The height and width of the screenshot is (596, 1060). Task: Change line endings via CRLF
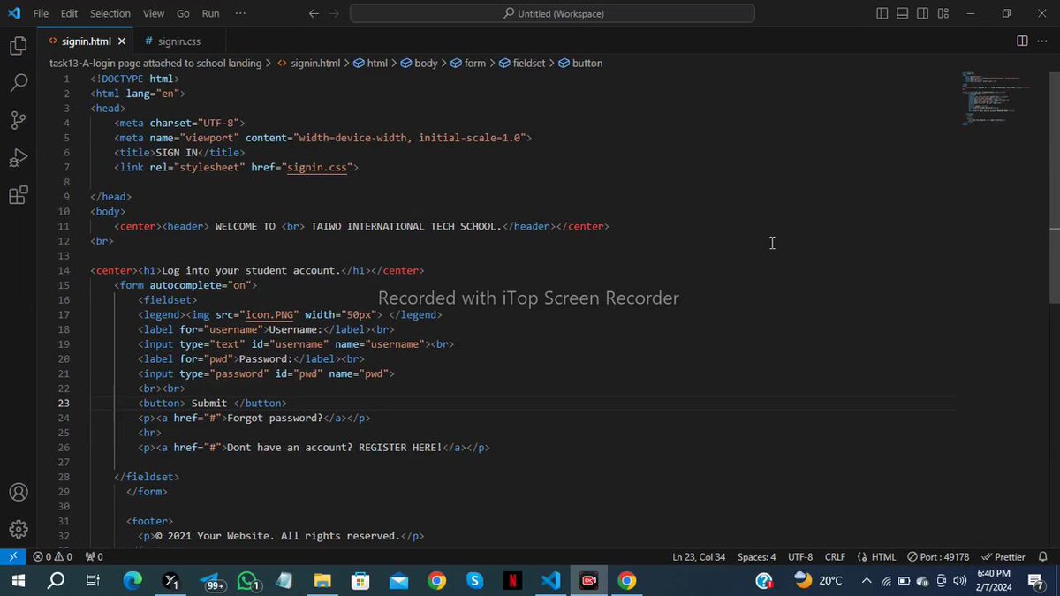pos(835,557)
